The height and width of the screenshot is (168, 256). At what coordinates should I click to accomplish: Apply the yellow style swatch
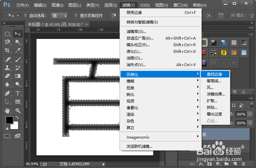pos(224,53)
